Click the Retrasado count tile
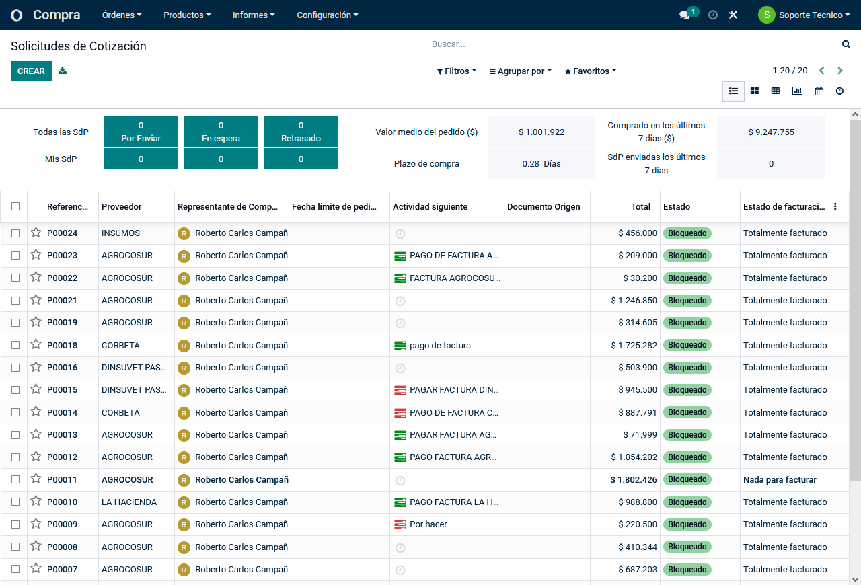 point(301,132)
